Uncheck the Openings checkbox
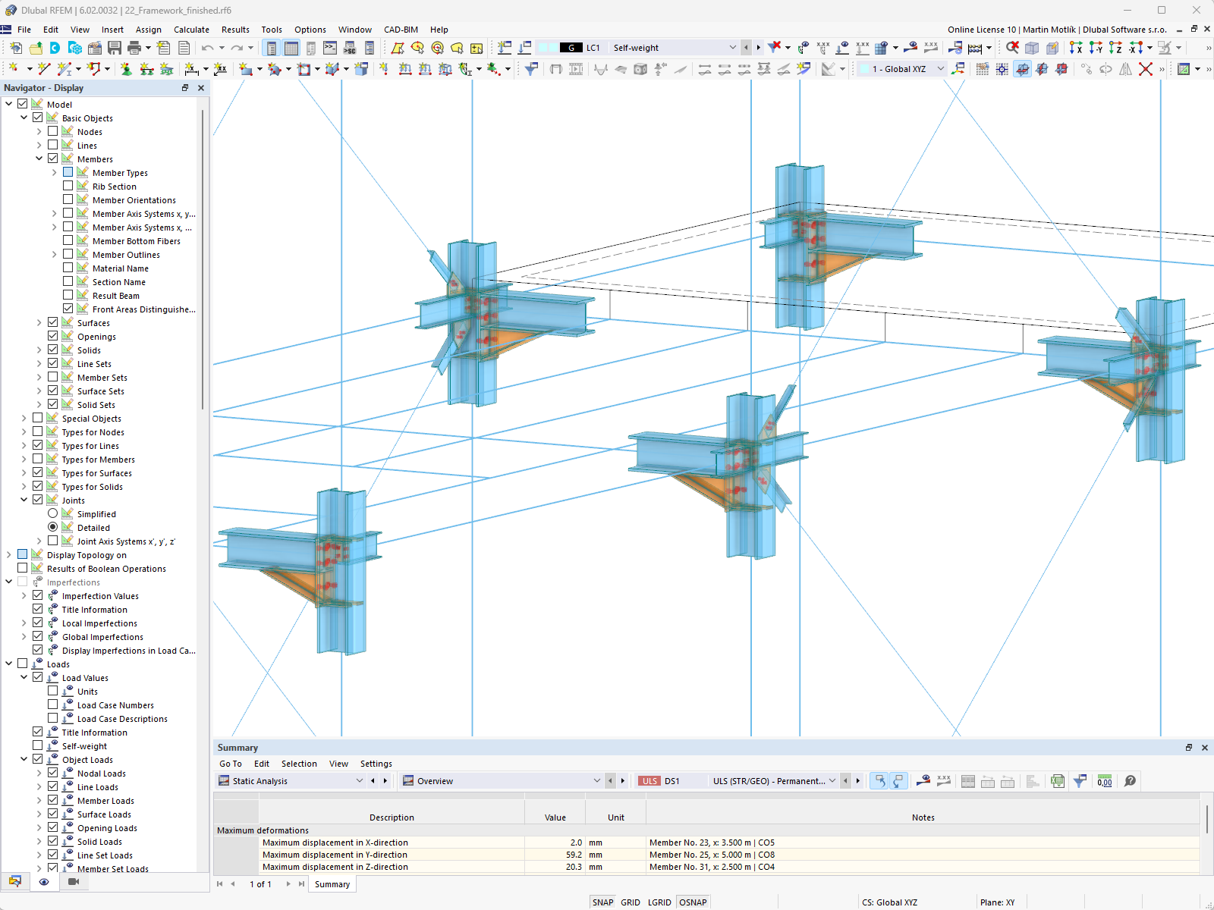The width and height of the screenshot is (1214, 910). pos(53,336)
